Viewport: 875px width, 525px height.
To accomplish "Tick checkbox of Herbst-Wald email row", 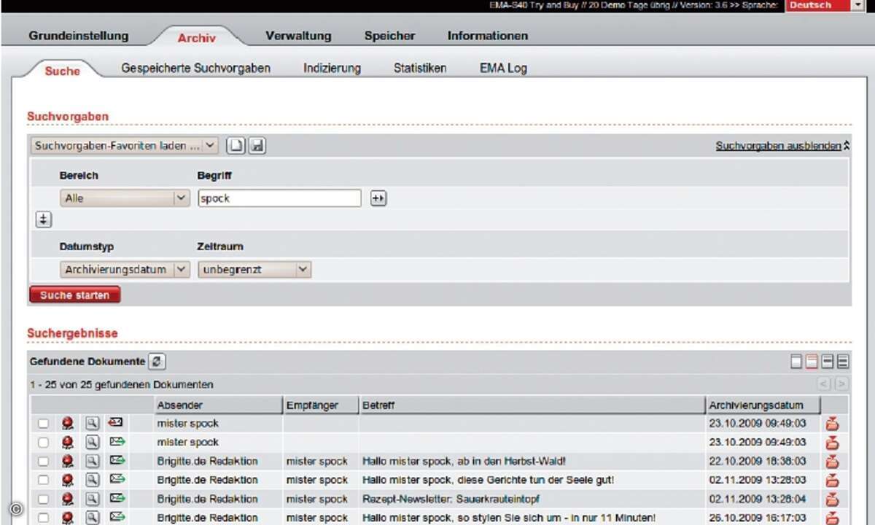I will [44, 462].
